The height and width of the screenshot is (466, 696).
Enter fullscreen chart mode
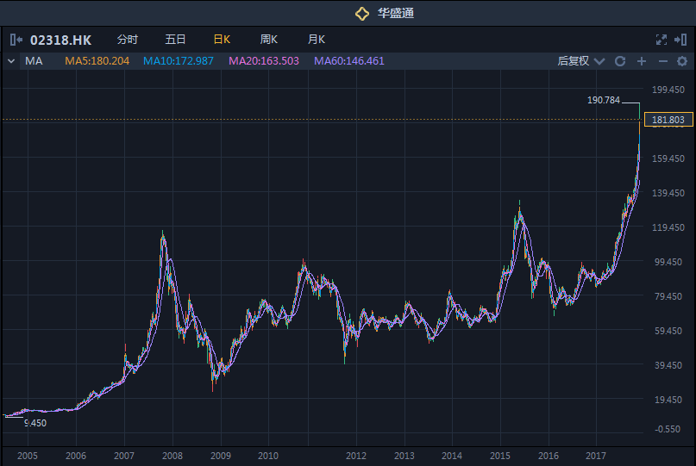coord(662,40)
